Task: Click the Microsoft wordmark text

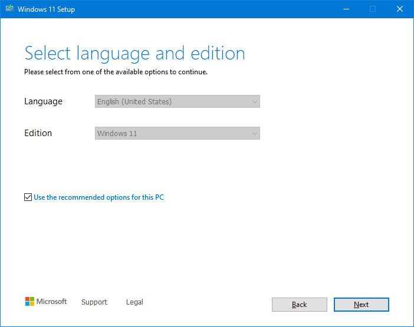Action: pyautogui.click(x=52, y=302)
